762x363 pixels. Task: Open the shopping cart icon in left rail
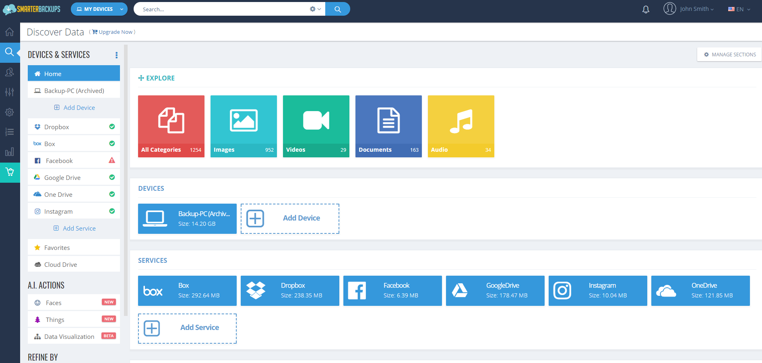coord(10,173)
